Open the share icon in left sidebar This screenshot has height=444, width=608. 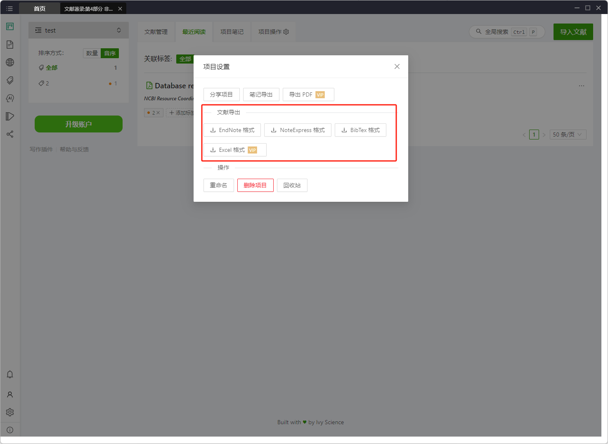tap(10, 134)
